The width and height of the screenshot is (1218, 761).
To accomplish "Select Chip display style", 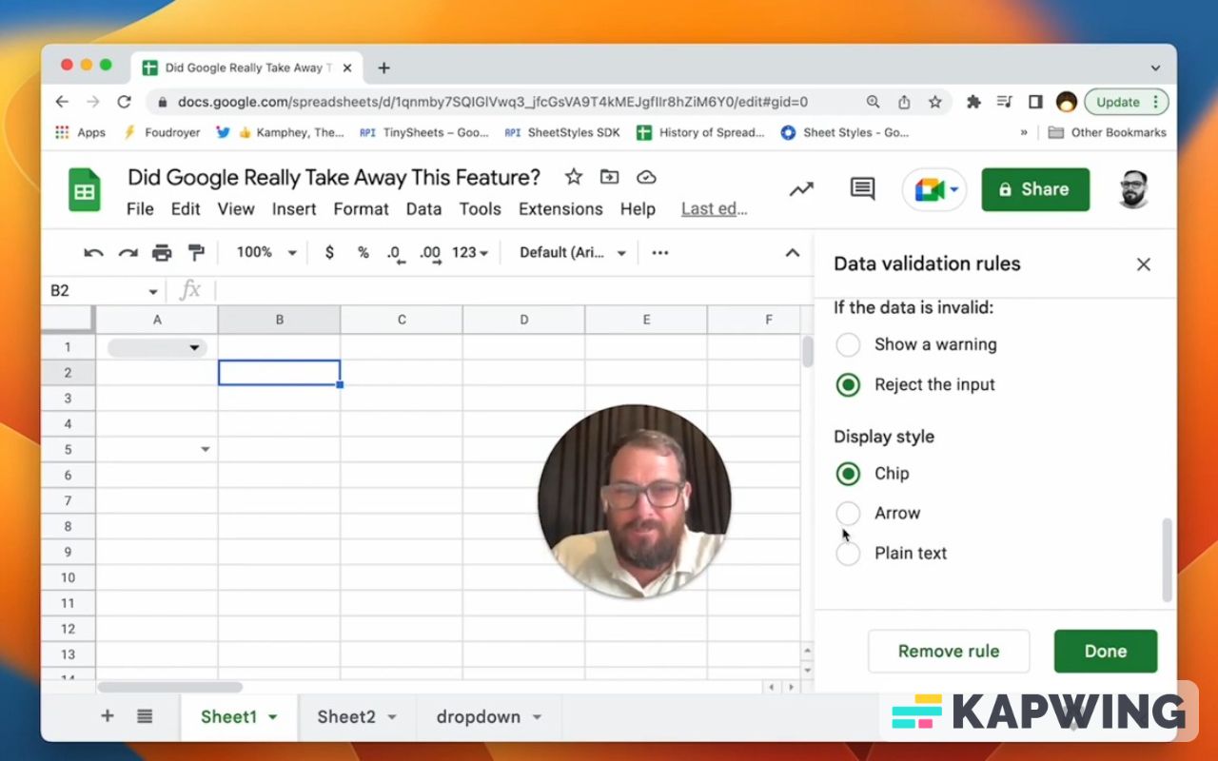I will (x=848, y=473).
